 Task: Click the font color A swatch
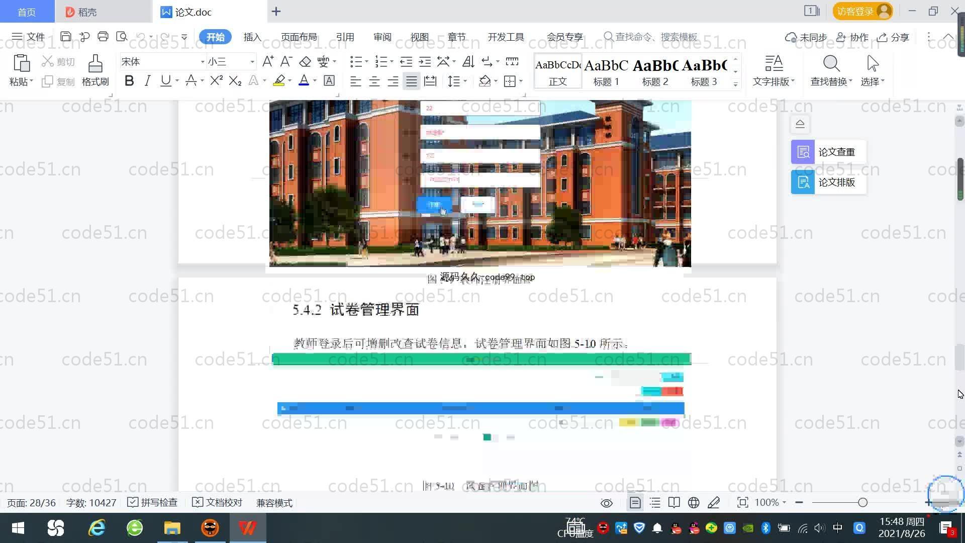click(304, 81)
